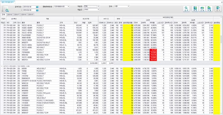The width and height of the screenshot is (223, 115).
Task: Switch to the 2018-9 tab
Action: [31, 14]
